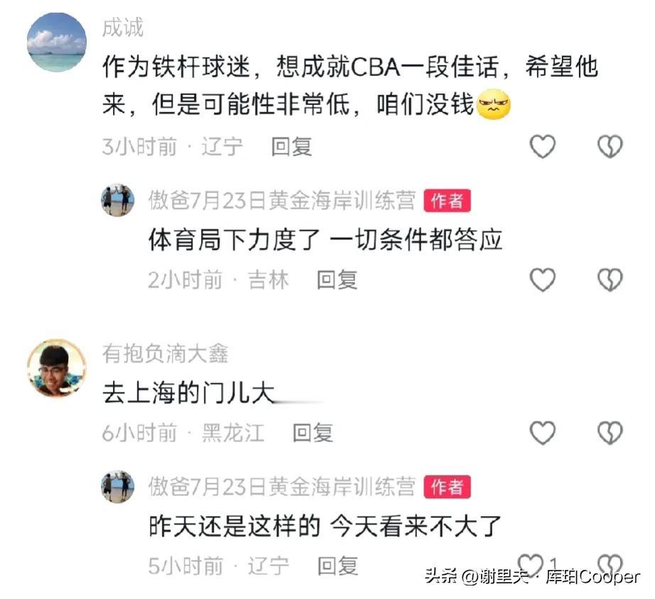The width and height of the screenshot is (655, 599).
Task: Open 有抱负滴大鑫's avatar profile
Action: pos(57,368)
